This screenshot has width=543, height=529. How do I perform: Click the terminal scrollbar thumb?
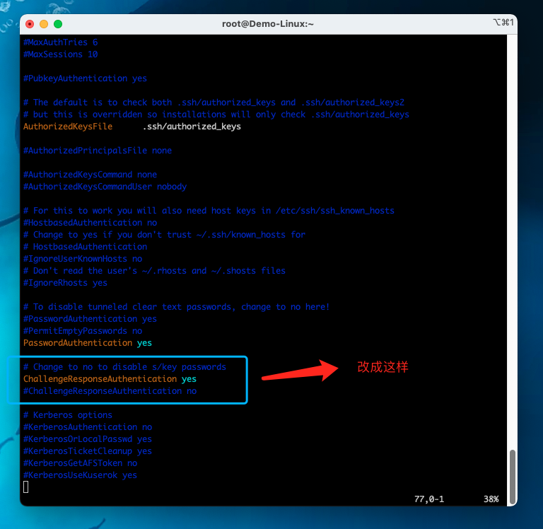(x=512, y=477)
